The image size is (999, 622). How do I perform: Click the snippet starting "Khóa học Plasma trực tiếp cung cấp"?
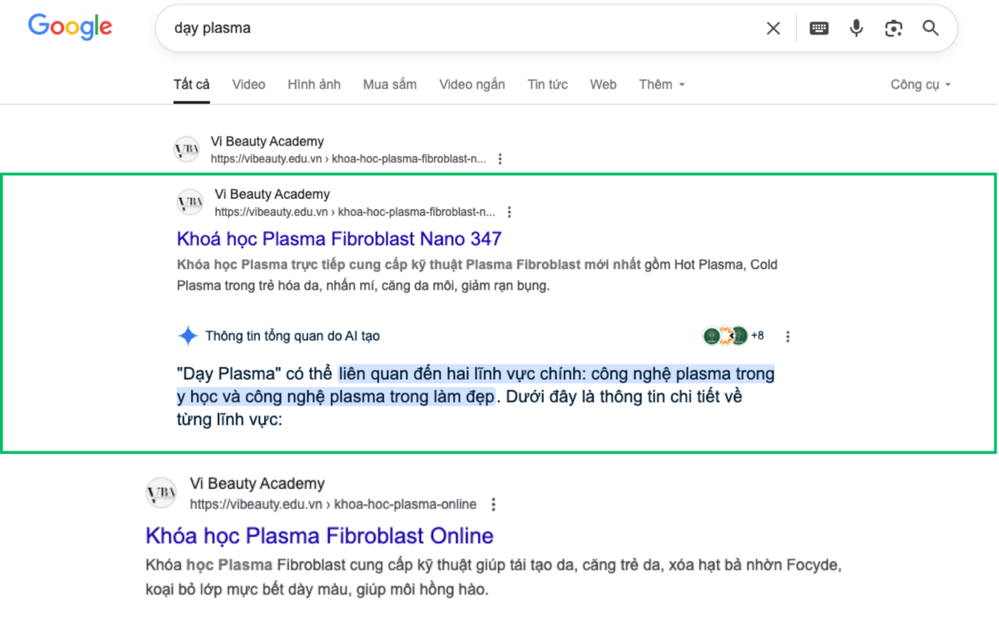tap(477, 275)
